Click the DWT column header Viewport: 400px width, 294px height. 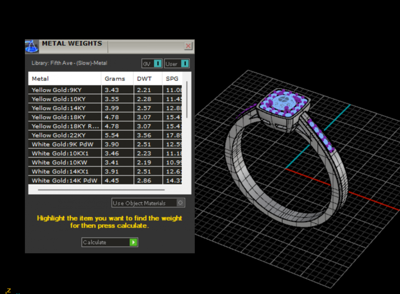144,79
